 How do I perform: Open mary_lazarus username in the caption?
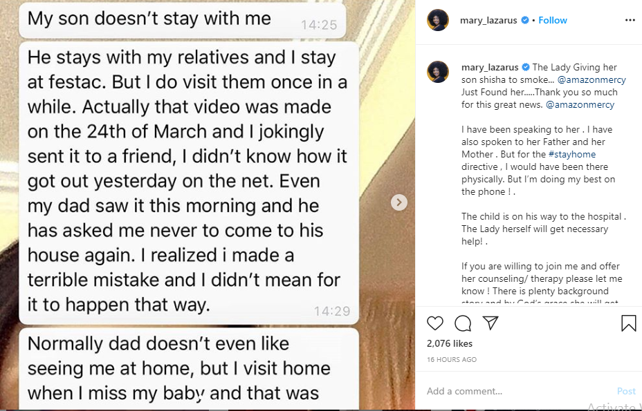click(x=490, y=67)
